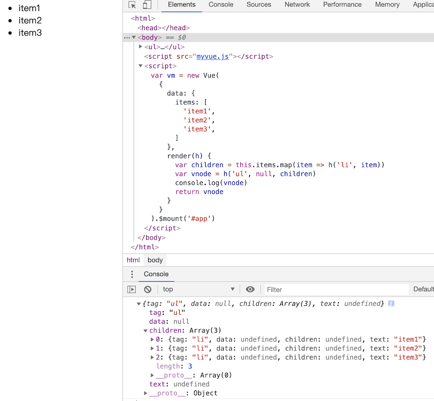Open the Network tab
Screen dimensions: 434x401
click(x=297, y=5)
